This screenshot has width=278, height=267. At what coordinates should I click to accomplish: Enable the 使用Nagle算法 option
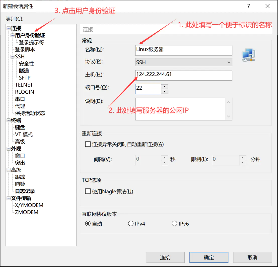coord(88,191)
